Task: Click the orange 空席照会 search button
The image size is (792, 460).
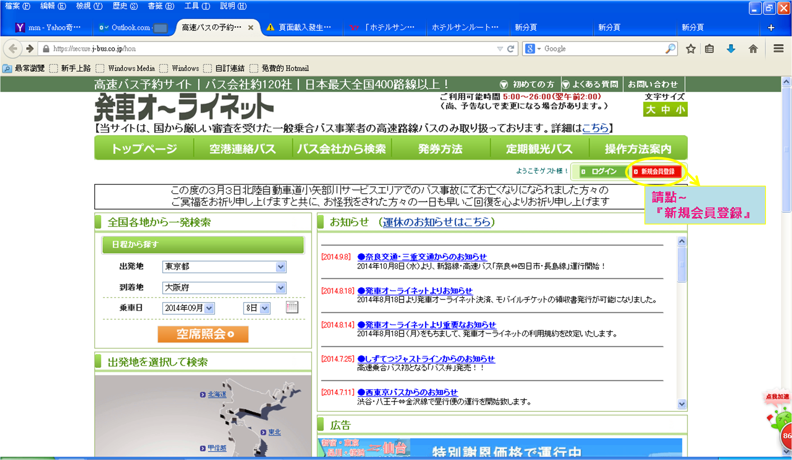Action: [x=203, y=334]
